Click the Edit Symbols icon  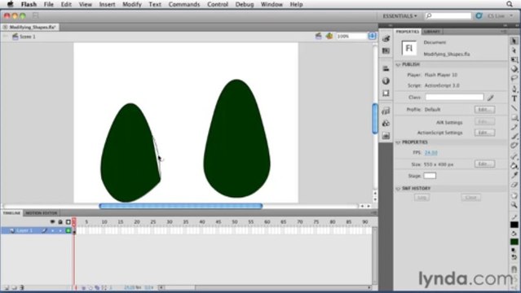329,36
